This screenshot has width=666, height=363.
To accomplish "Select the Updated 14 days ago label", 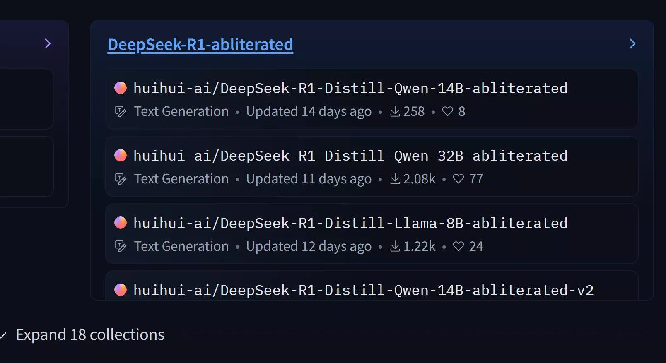I will (x=309, y=111).
